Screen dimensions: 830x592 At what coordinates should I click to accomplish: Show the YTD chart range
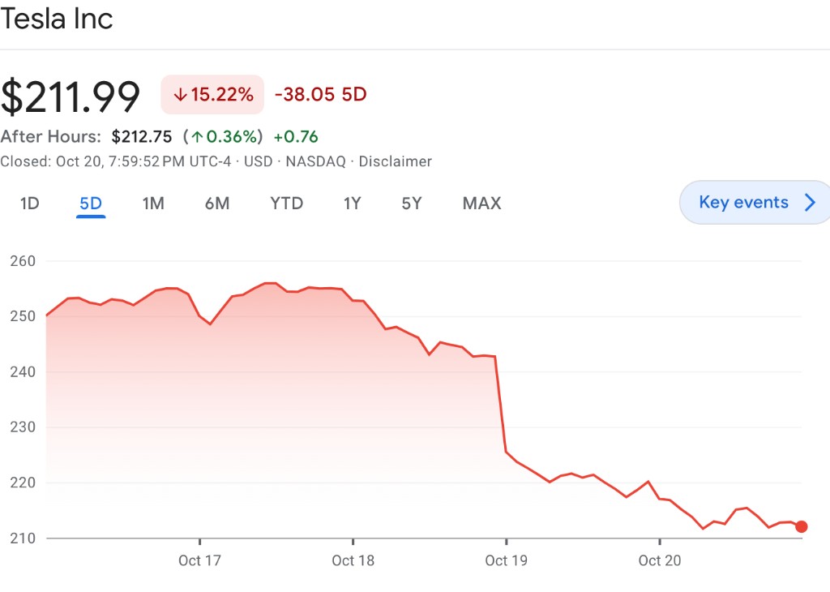click(x=286, y=204)
